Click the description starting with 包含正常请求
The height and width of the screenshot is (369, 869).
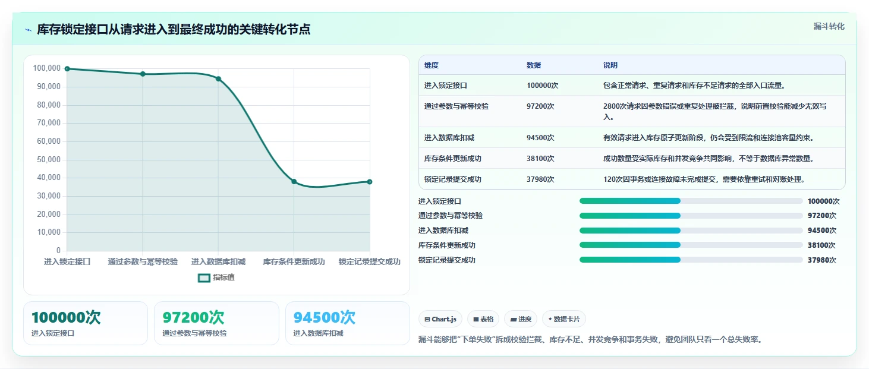click(x=694, y=86)
